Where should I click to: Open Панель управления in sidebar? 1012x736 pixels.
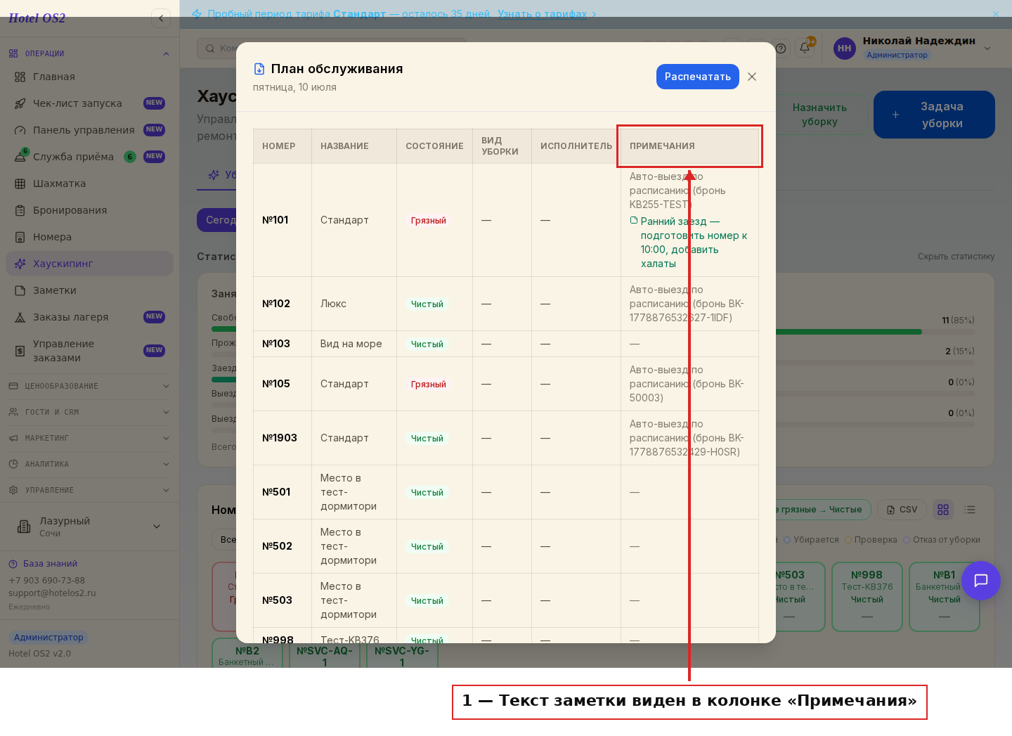(89, 130)
